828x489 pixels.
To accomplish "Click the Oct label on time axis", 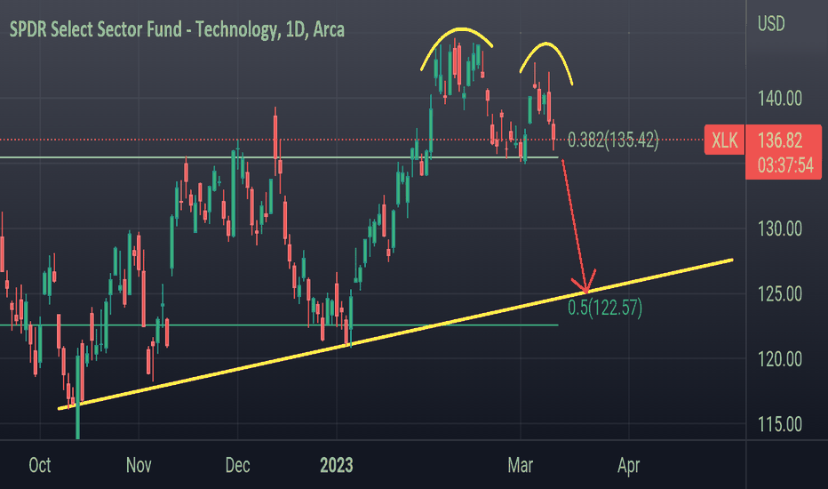I will pyautogui.click(x=40, y=465).
